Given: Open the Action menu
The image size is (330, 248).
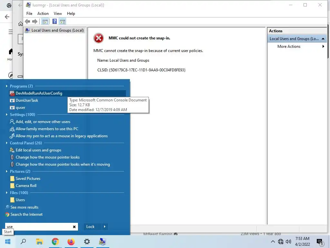Looking at the screenshot, I should (x=43, y=14).
